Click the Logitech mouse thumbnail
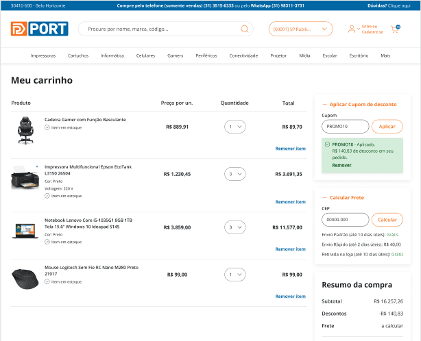This screenshot has height=341, width=421. (x=25, y=279)
